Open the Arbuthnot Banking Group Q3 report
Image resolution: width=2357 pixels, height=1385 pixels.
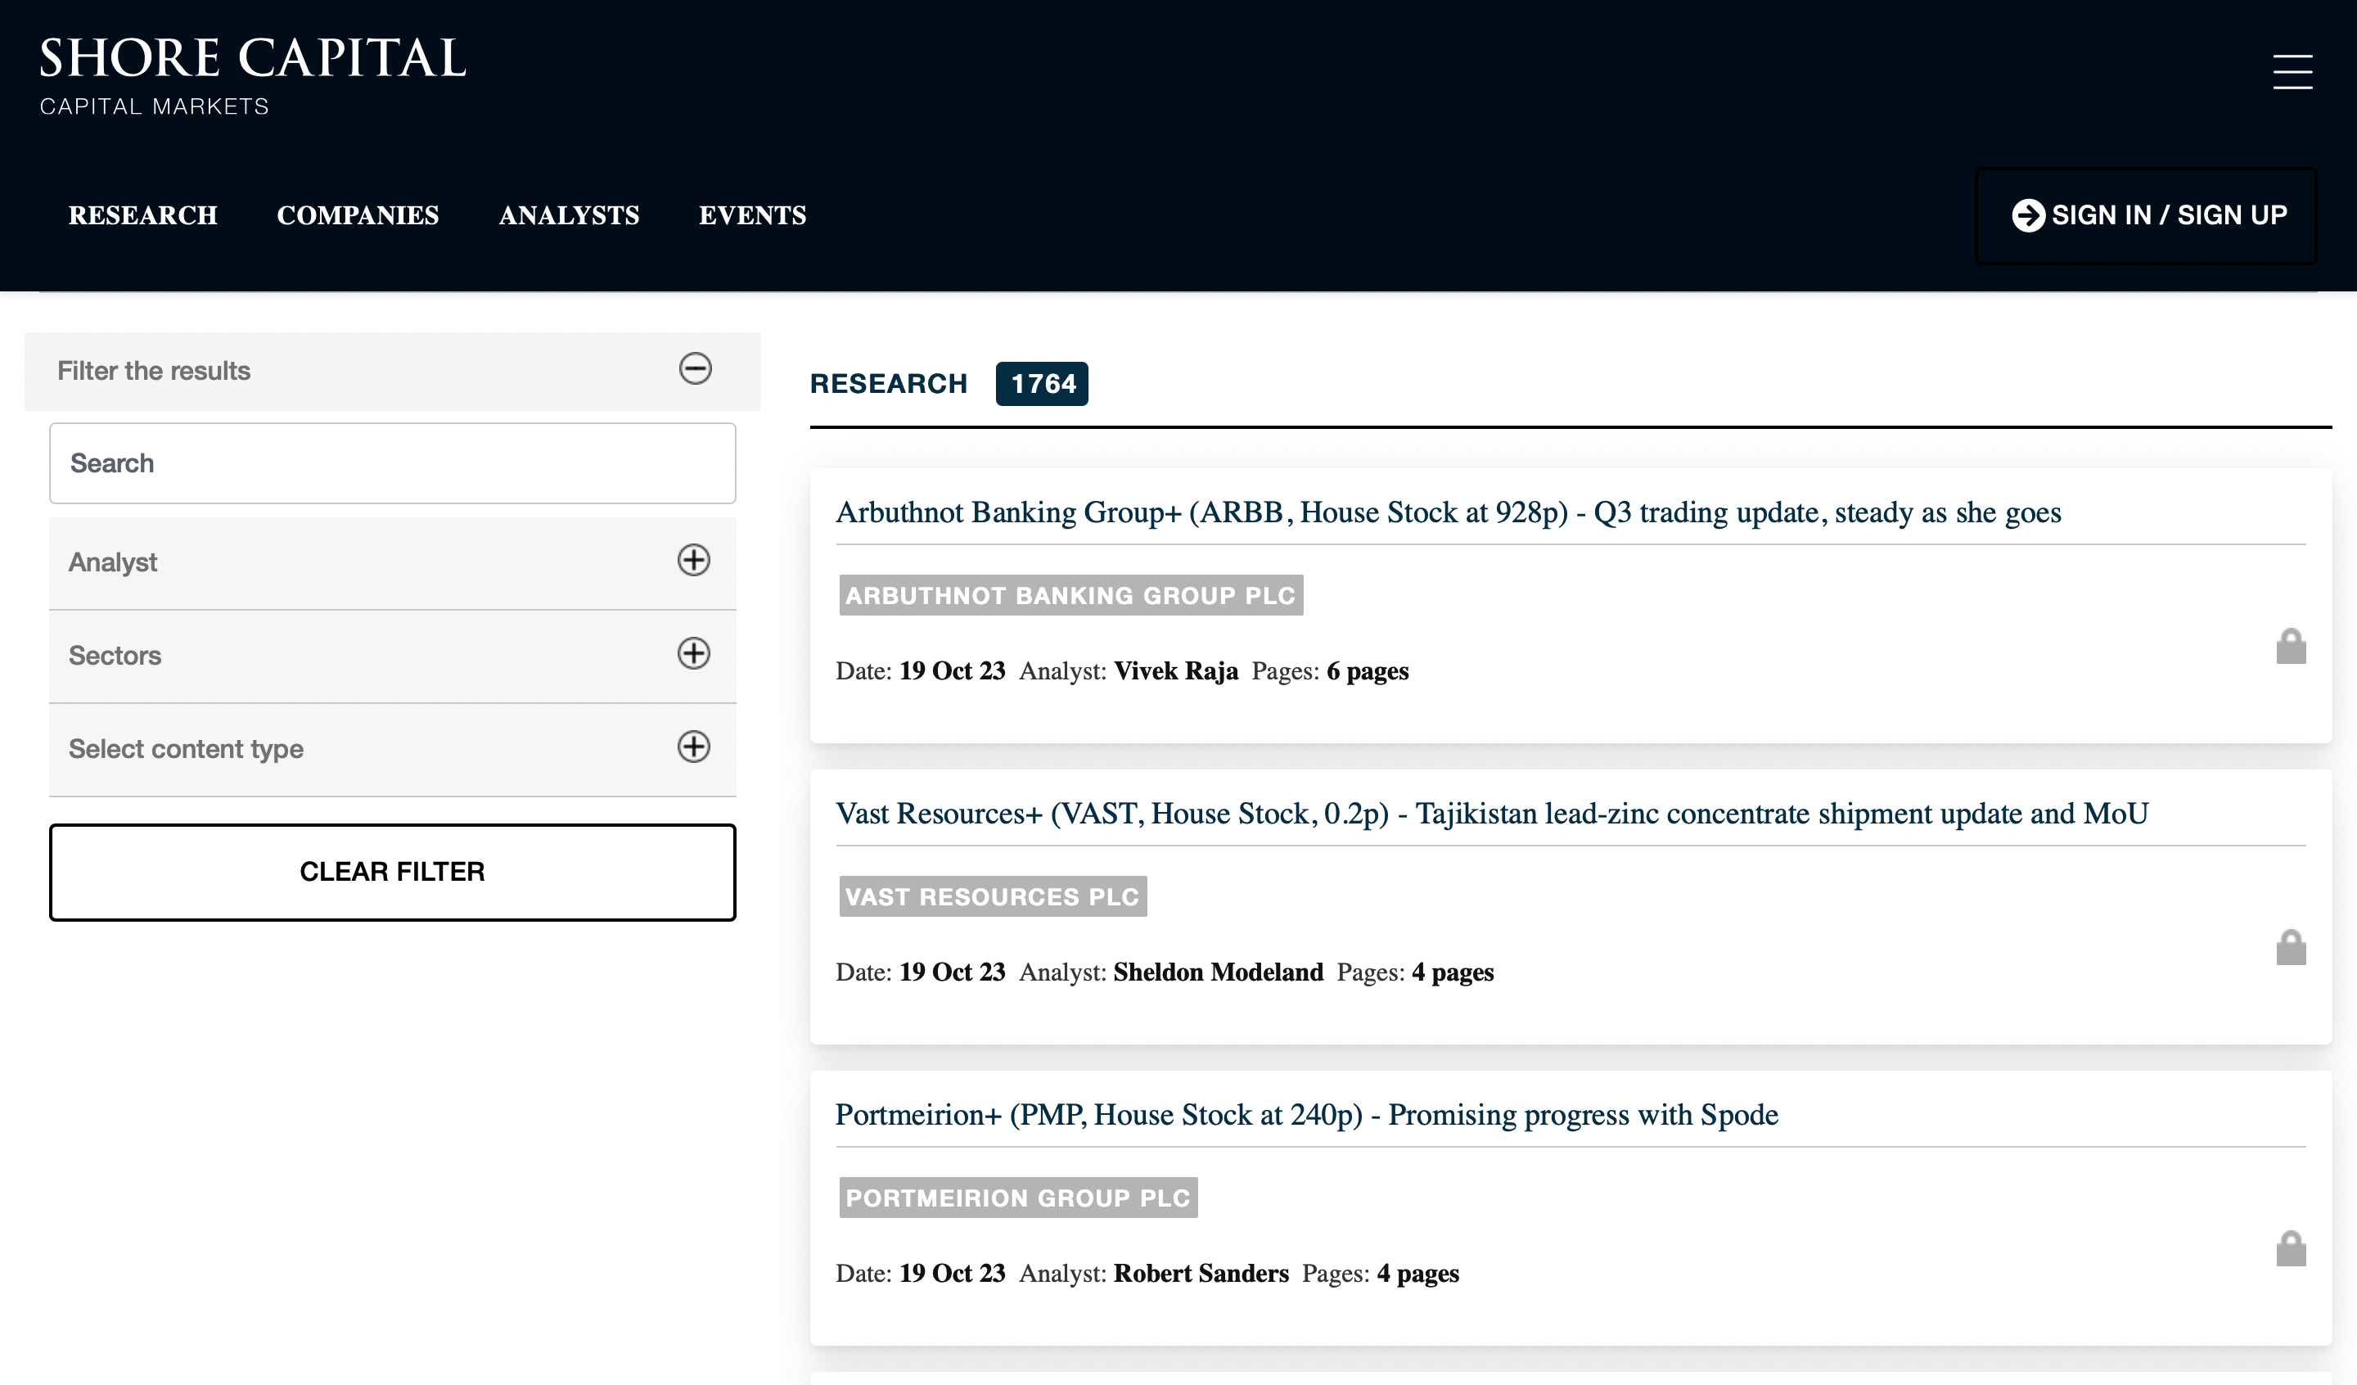1448,512
